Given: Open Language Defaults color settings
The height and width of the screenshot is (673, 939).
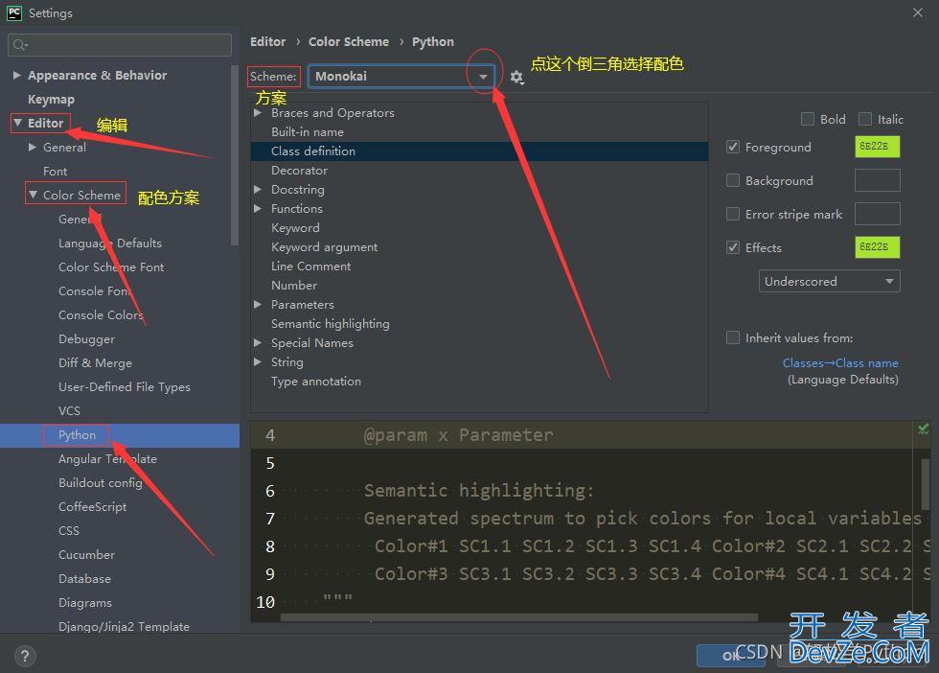Looking at the screenshot, I should 110,244.
